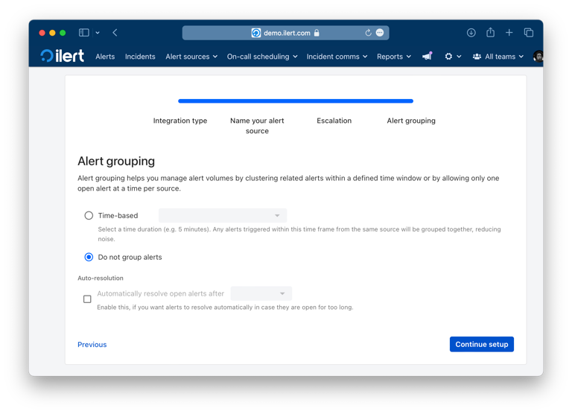Open the megaphone announcements icon
The width and height of the screenshot is (572, 414).
tap(428, 56)
